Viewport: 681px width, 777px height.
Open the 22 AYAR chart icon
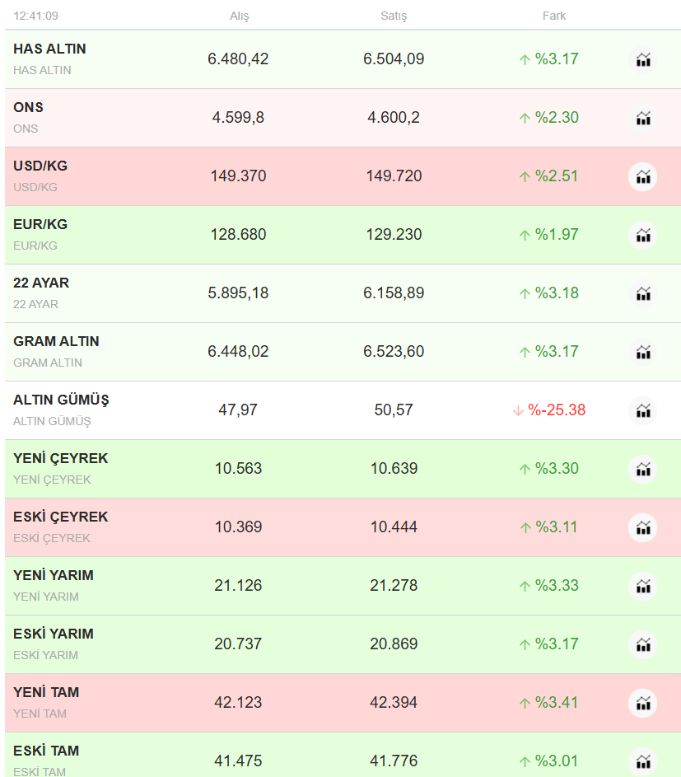coord(643,293)
